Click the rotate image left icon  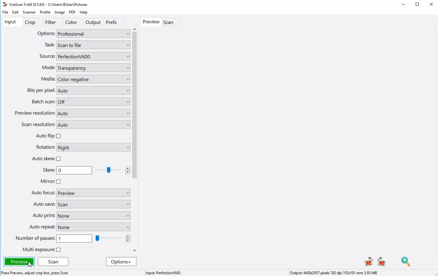[x=368, y=262]
